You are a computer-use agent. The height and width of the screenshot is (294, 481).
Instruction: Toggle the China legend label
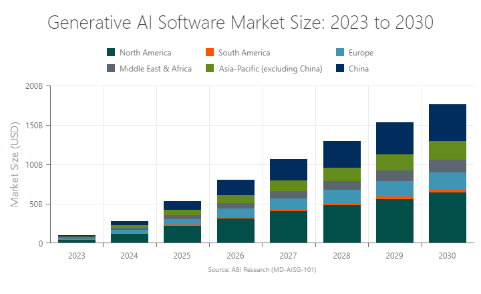pos(358,68)
